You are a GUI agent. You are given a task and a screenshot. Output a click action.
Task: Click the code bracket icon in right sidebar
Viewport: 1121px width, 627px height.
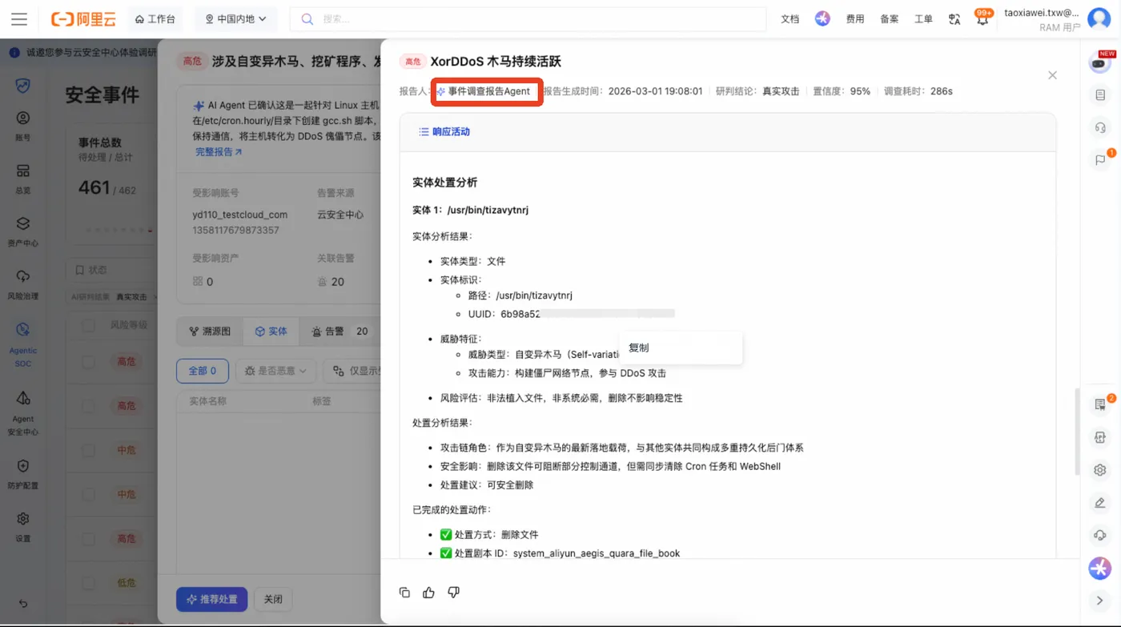pos(1100,437)
